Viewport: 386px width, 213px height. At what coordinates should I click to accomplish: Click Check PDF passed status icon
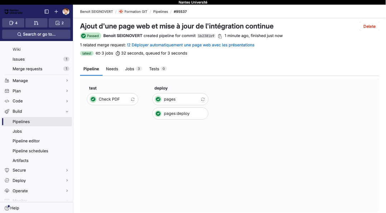[x=93, y=99]
